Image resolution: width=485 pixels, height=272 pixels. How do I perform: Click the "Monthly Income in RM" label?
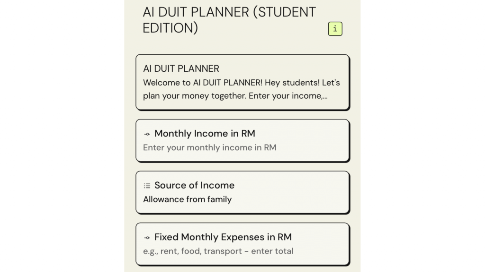tap(205, 134)
